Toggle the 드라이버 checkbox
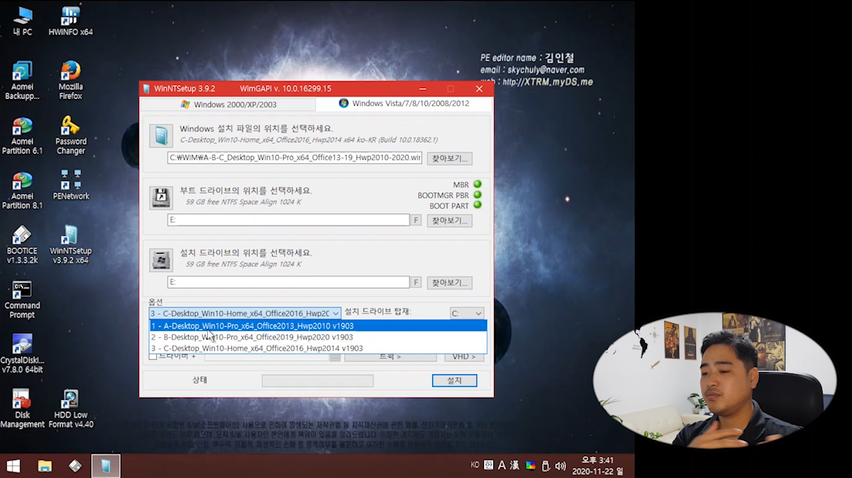 (x=153, y=357)
